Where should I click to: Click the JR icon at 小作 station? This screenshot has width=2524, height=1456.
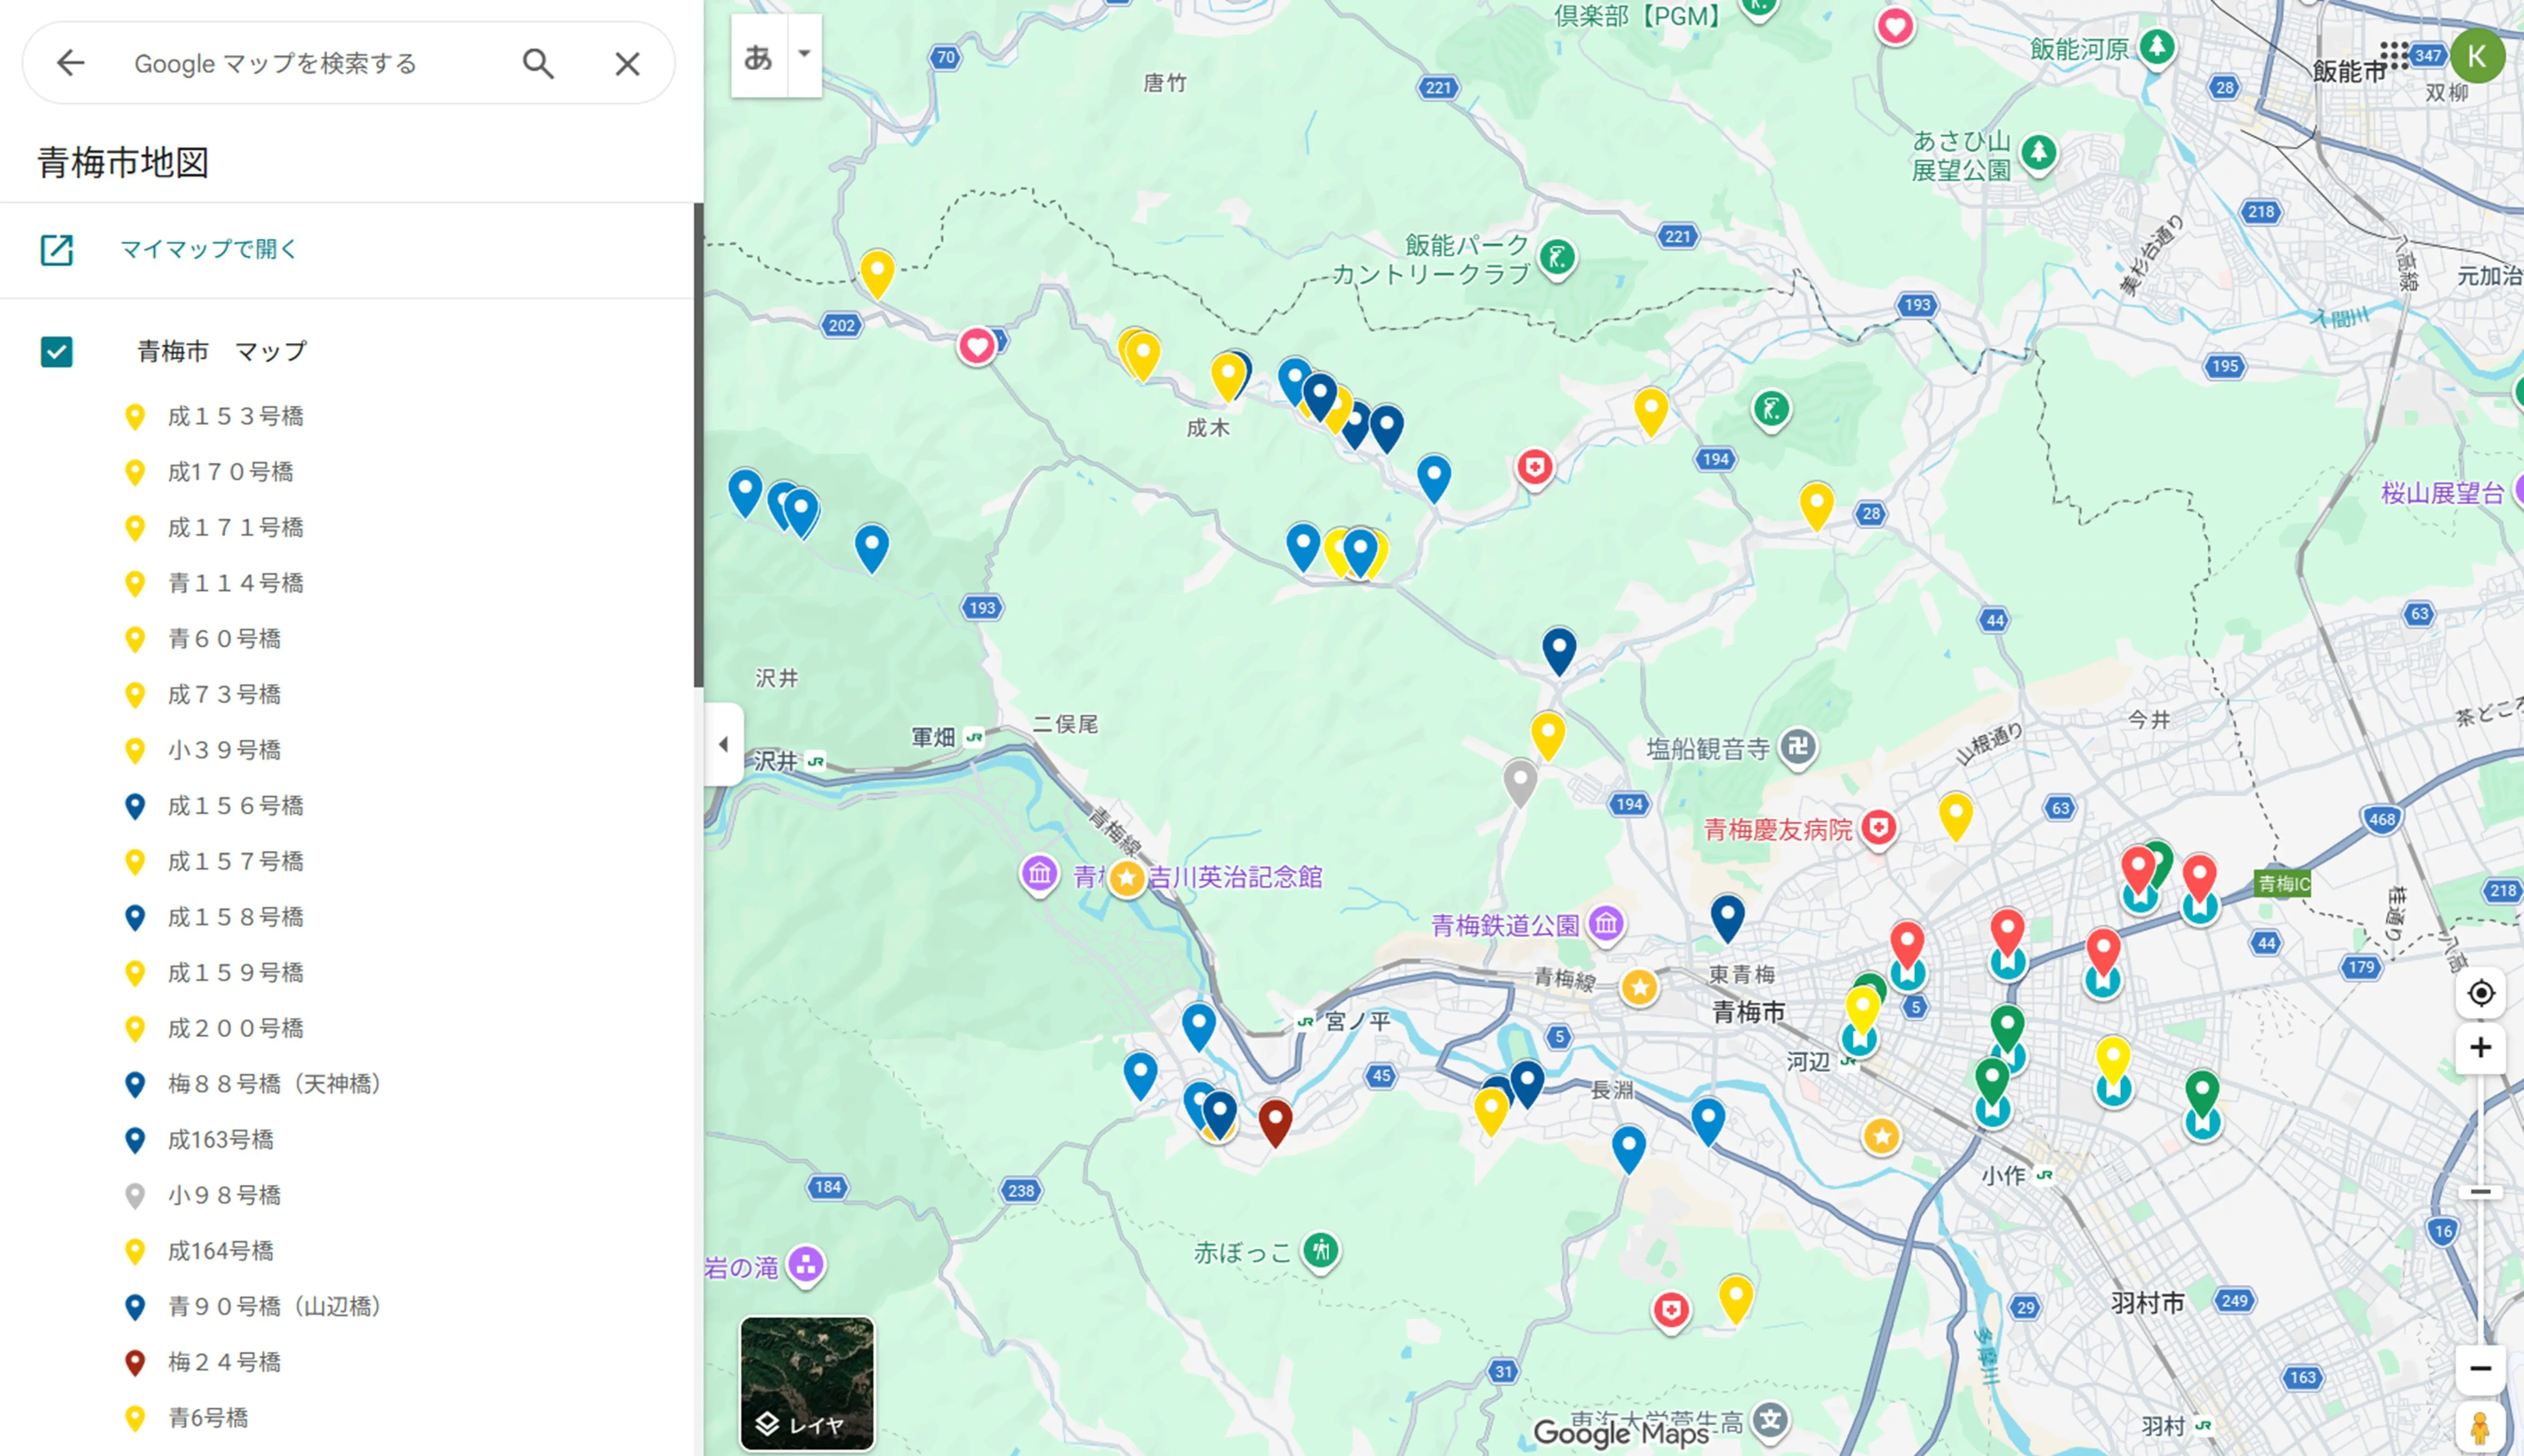click(x=2044, y=1175)
